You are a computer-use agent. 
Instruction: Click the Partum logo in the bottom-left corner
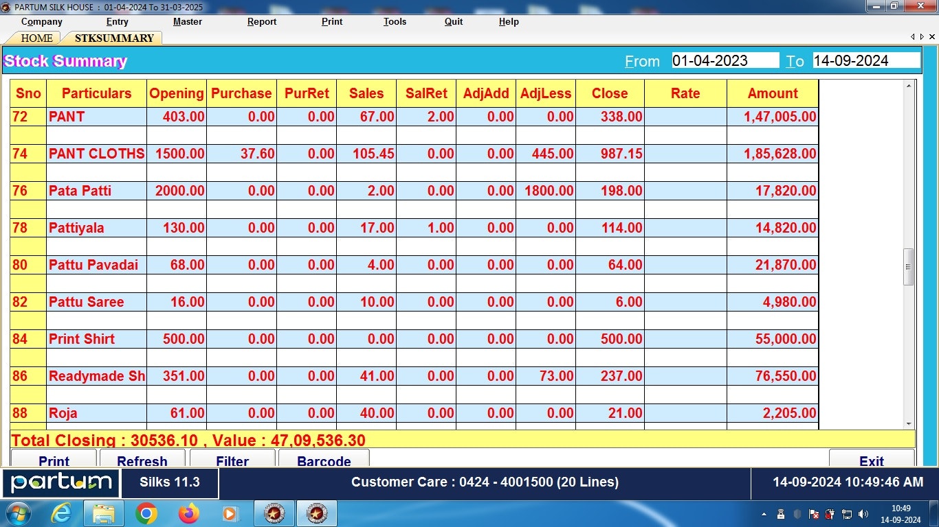click(60, 483)
